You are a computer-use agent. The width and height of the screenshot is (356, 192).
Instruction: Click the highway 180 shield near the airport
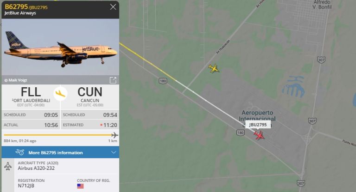click(241, 133)
